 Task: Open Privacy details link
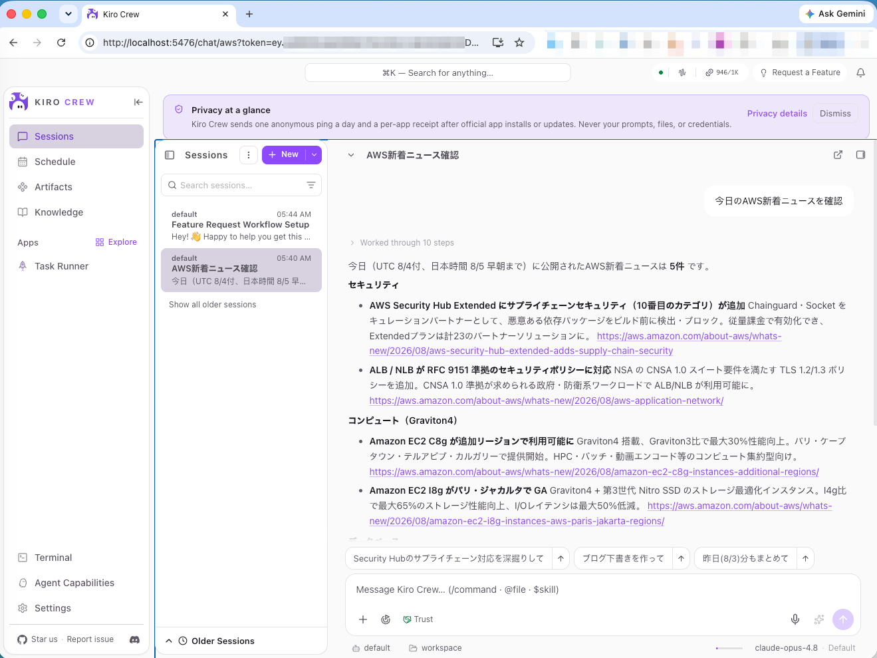777,114
